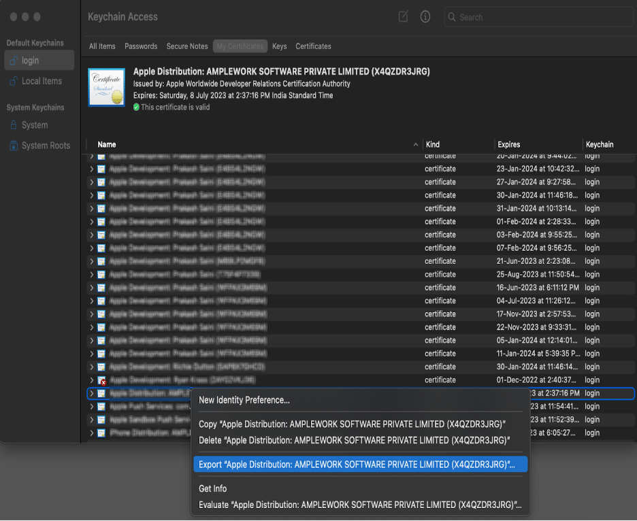The height and width of the screenshot is (521, 637).
Task: Sort by the Keychain column header
Action: [600, 145]
